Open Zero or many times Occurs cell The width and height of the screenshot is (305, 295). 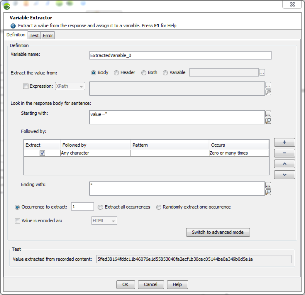point(239,153)
